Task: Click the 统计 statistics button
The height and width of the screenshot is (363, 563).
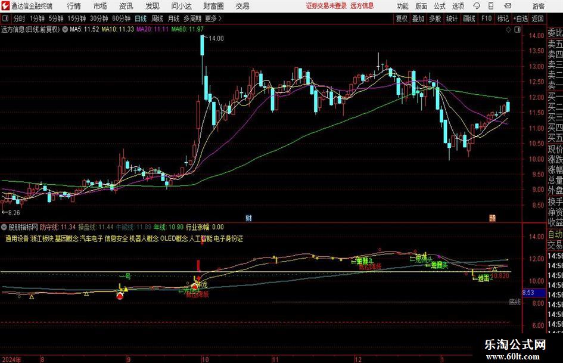Action: (x=452, y=18)
